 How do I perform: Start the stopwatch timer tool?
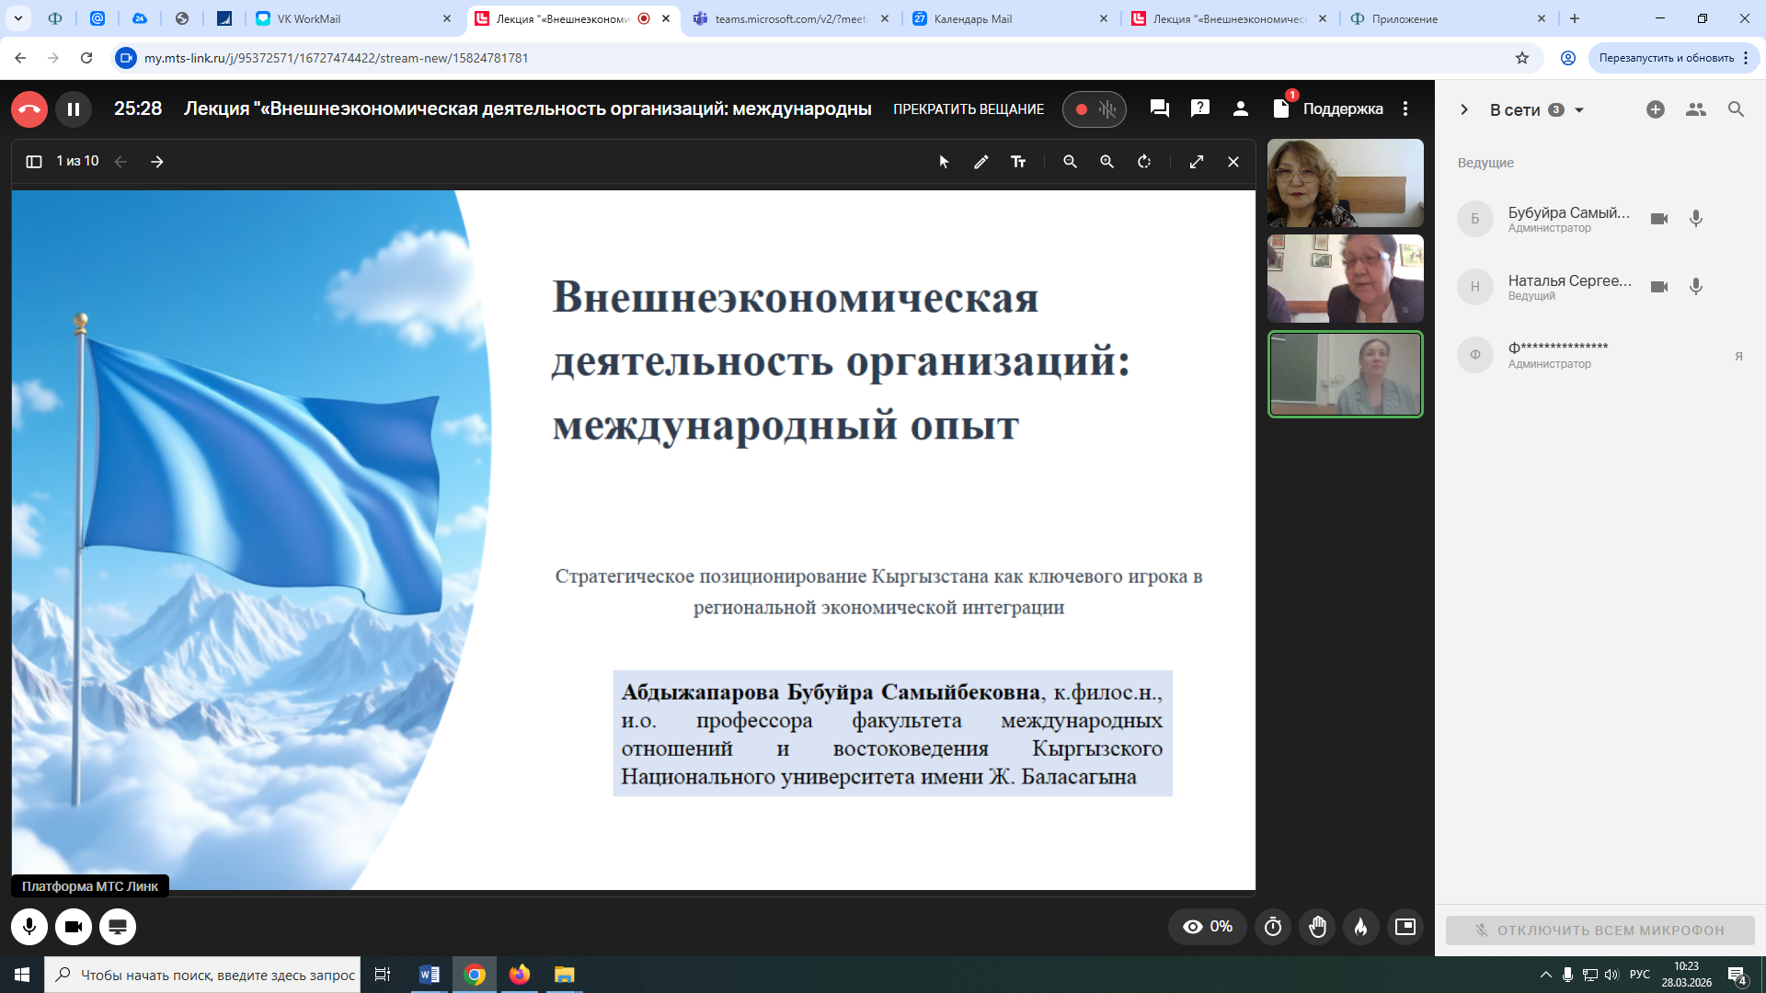click(x=1273, y=927)
